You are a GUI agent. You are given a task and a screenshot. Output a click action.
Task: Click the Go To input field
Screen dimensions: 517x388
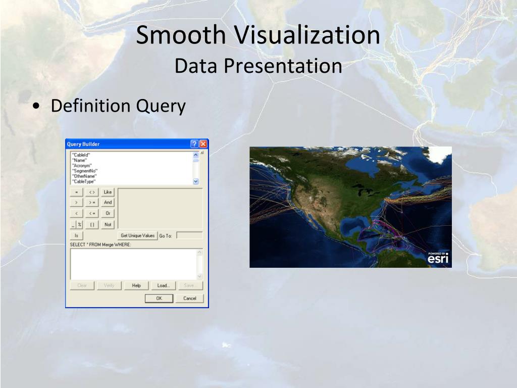pyautogui.click(x=190, y=235)
